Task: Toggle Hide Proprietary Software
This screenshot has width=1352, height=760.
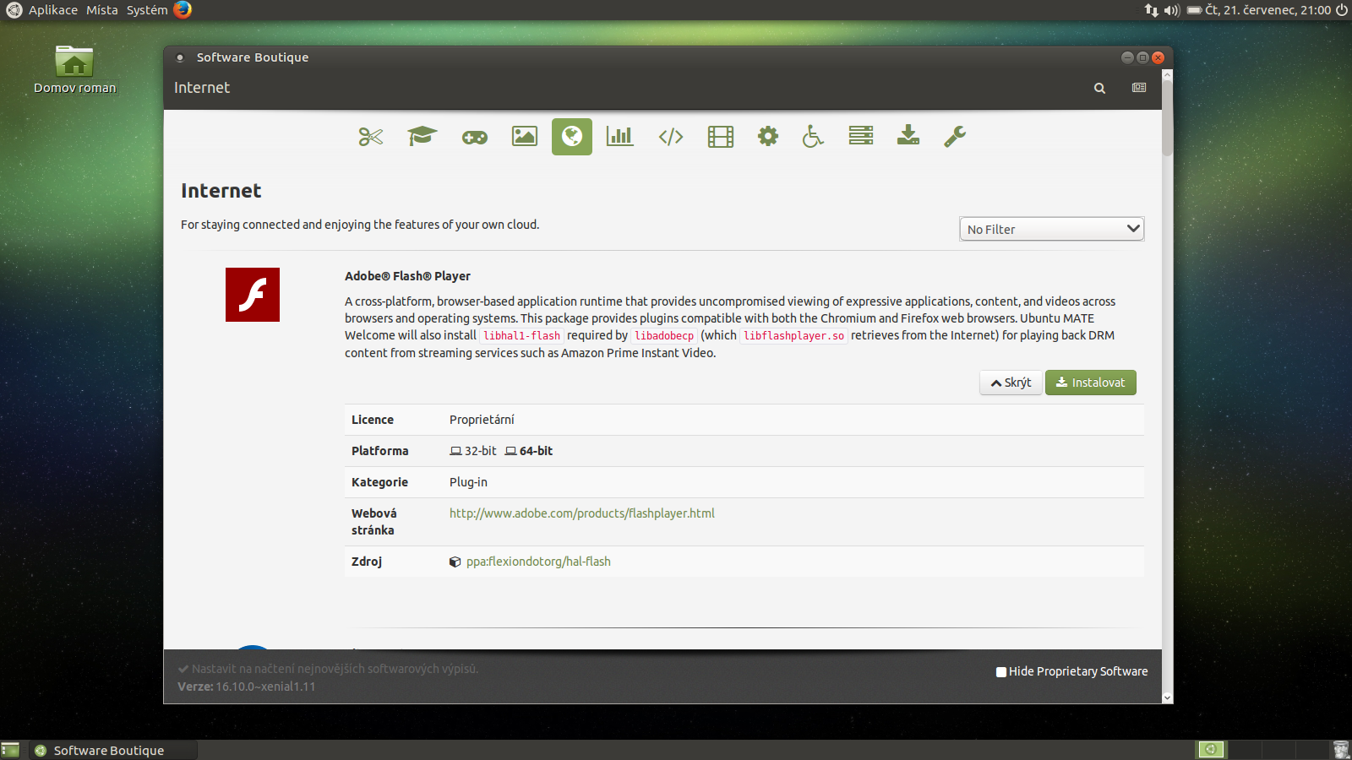Action: coord(1000,671)
